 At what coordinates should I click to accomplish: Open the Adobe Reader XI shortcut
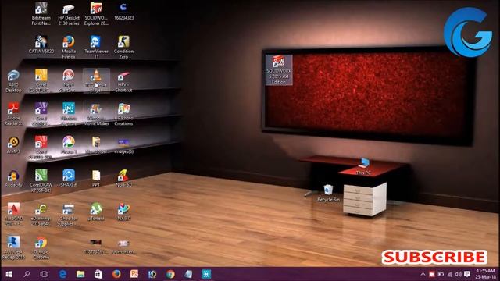(x=13, y=114)
